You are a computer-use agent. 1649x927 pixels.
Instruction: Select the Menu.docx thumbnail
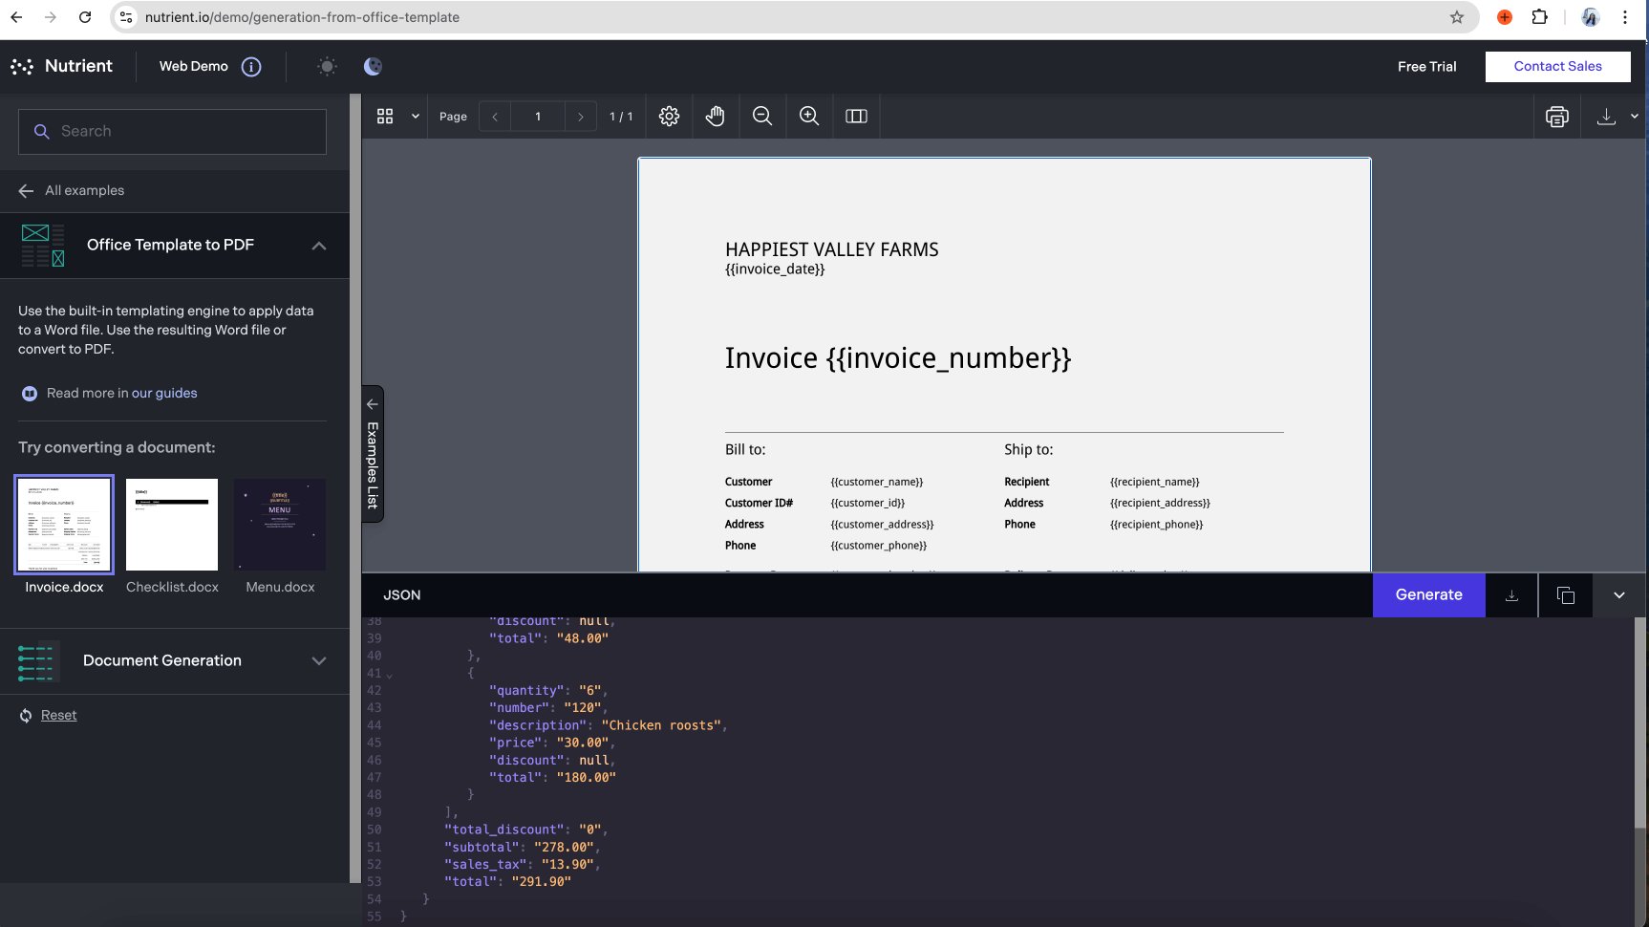click(280, 526)
